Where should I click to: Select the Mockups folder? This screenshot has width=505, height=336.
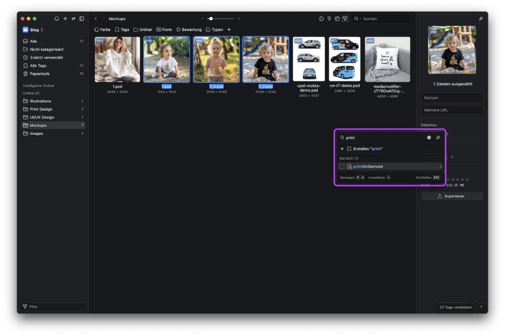click(53, 125)
